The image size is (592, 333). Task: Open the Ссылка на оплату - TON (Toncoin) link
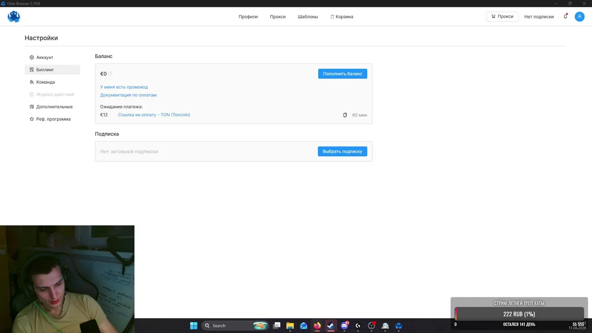(154, 115)
